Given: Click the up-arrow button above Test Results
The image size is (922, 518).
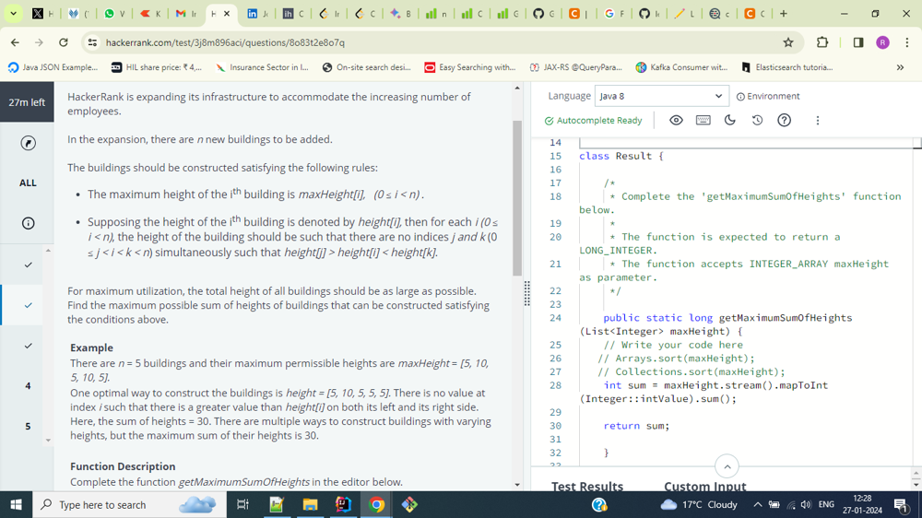Looking at the screenshot, I should tap(727, 465).
